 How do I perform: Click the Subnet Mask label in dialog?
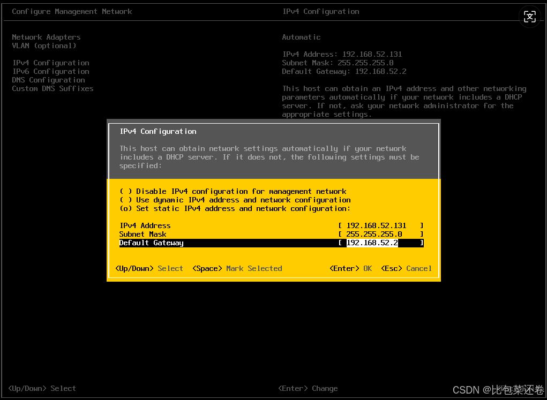pyautogui.click(x=143, y=235)
